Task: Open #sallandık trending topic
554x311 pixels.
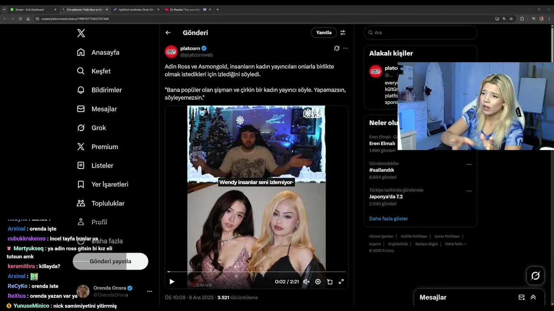Action: [382, 170]
